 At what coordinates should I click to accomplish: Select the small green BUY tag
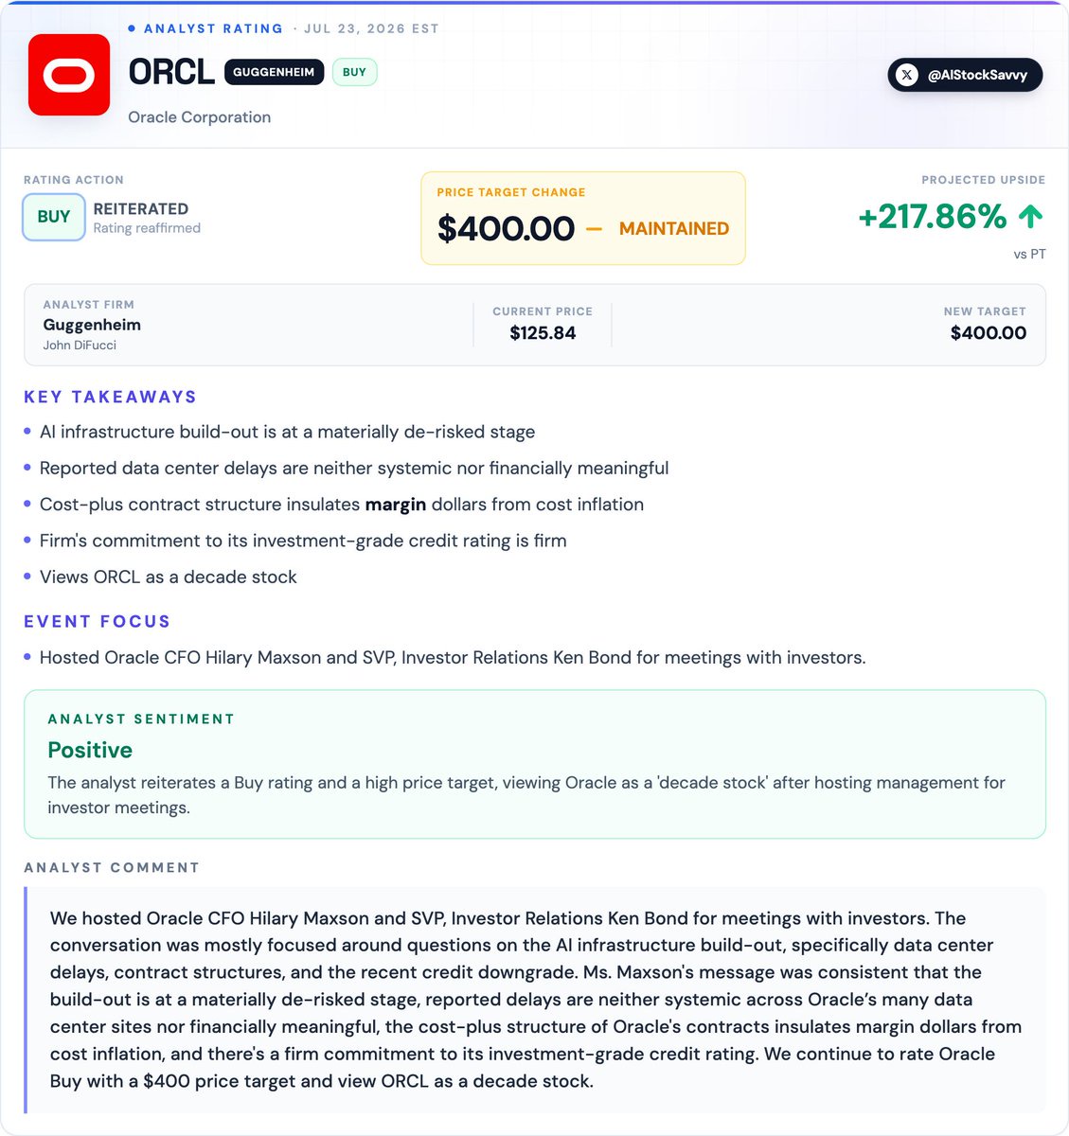pyautogui.click(x=354, y=72)
